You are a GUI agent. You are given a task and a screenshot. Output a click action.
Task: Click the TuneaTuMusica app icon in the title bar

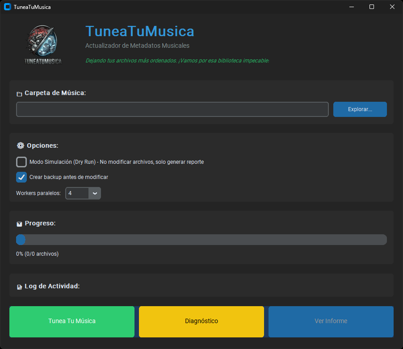point(6,7)
